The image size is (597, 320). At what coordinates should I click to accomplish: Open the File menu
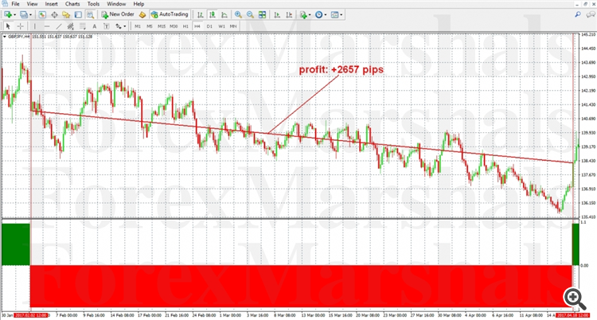tap(15, 4)
